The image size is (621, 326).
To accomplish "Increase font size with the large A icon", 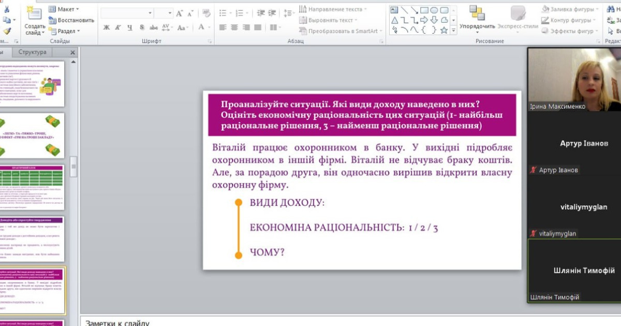I will point(180,13).
